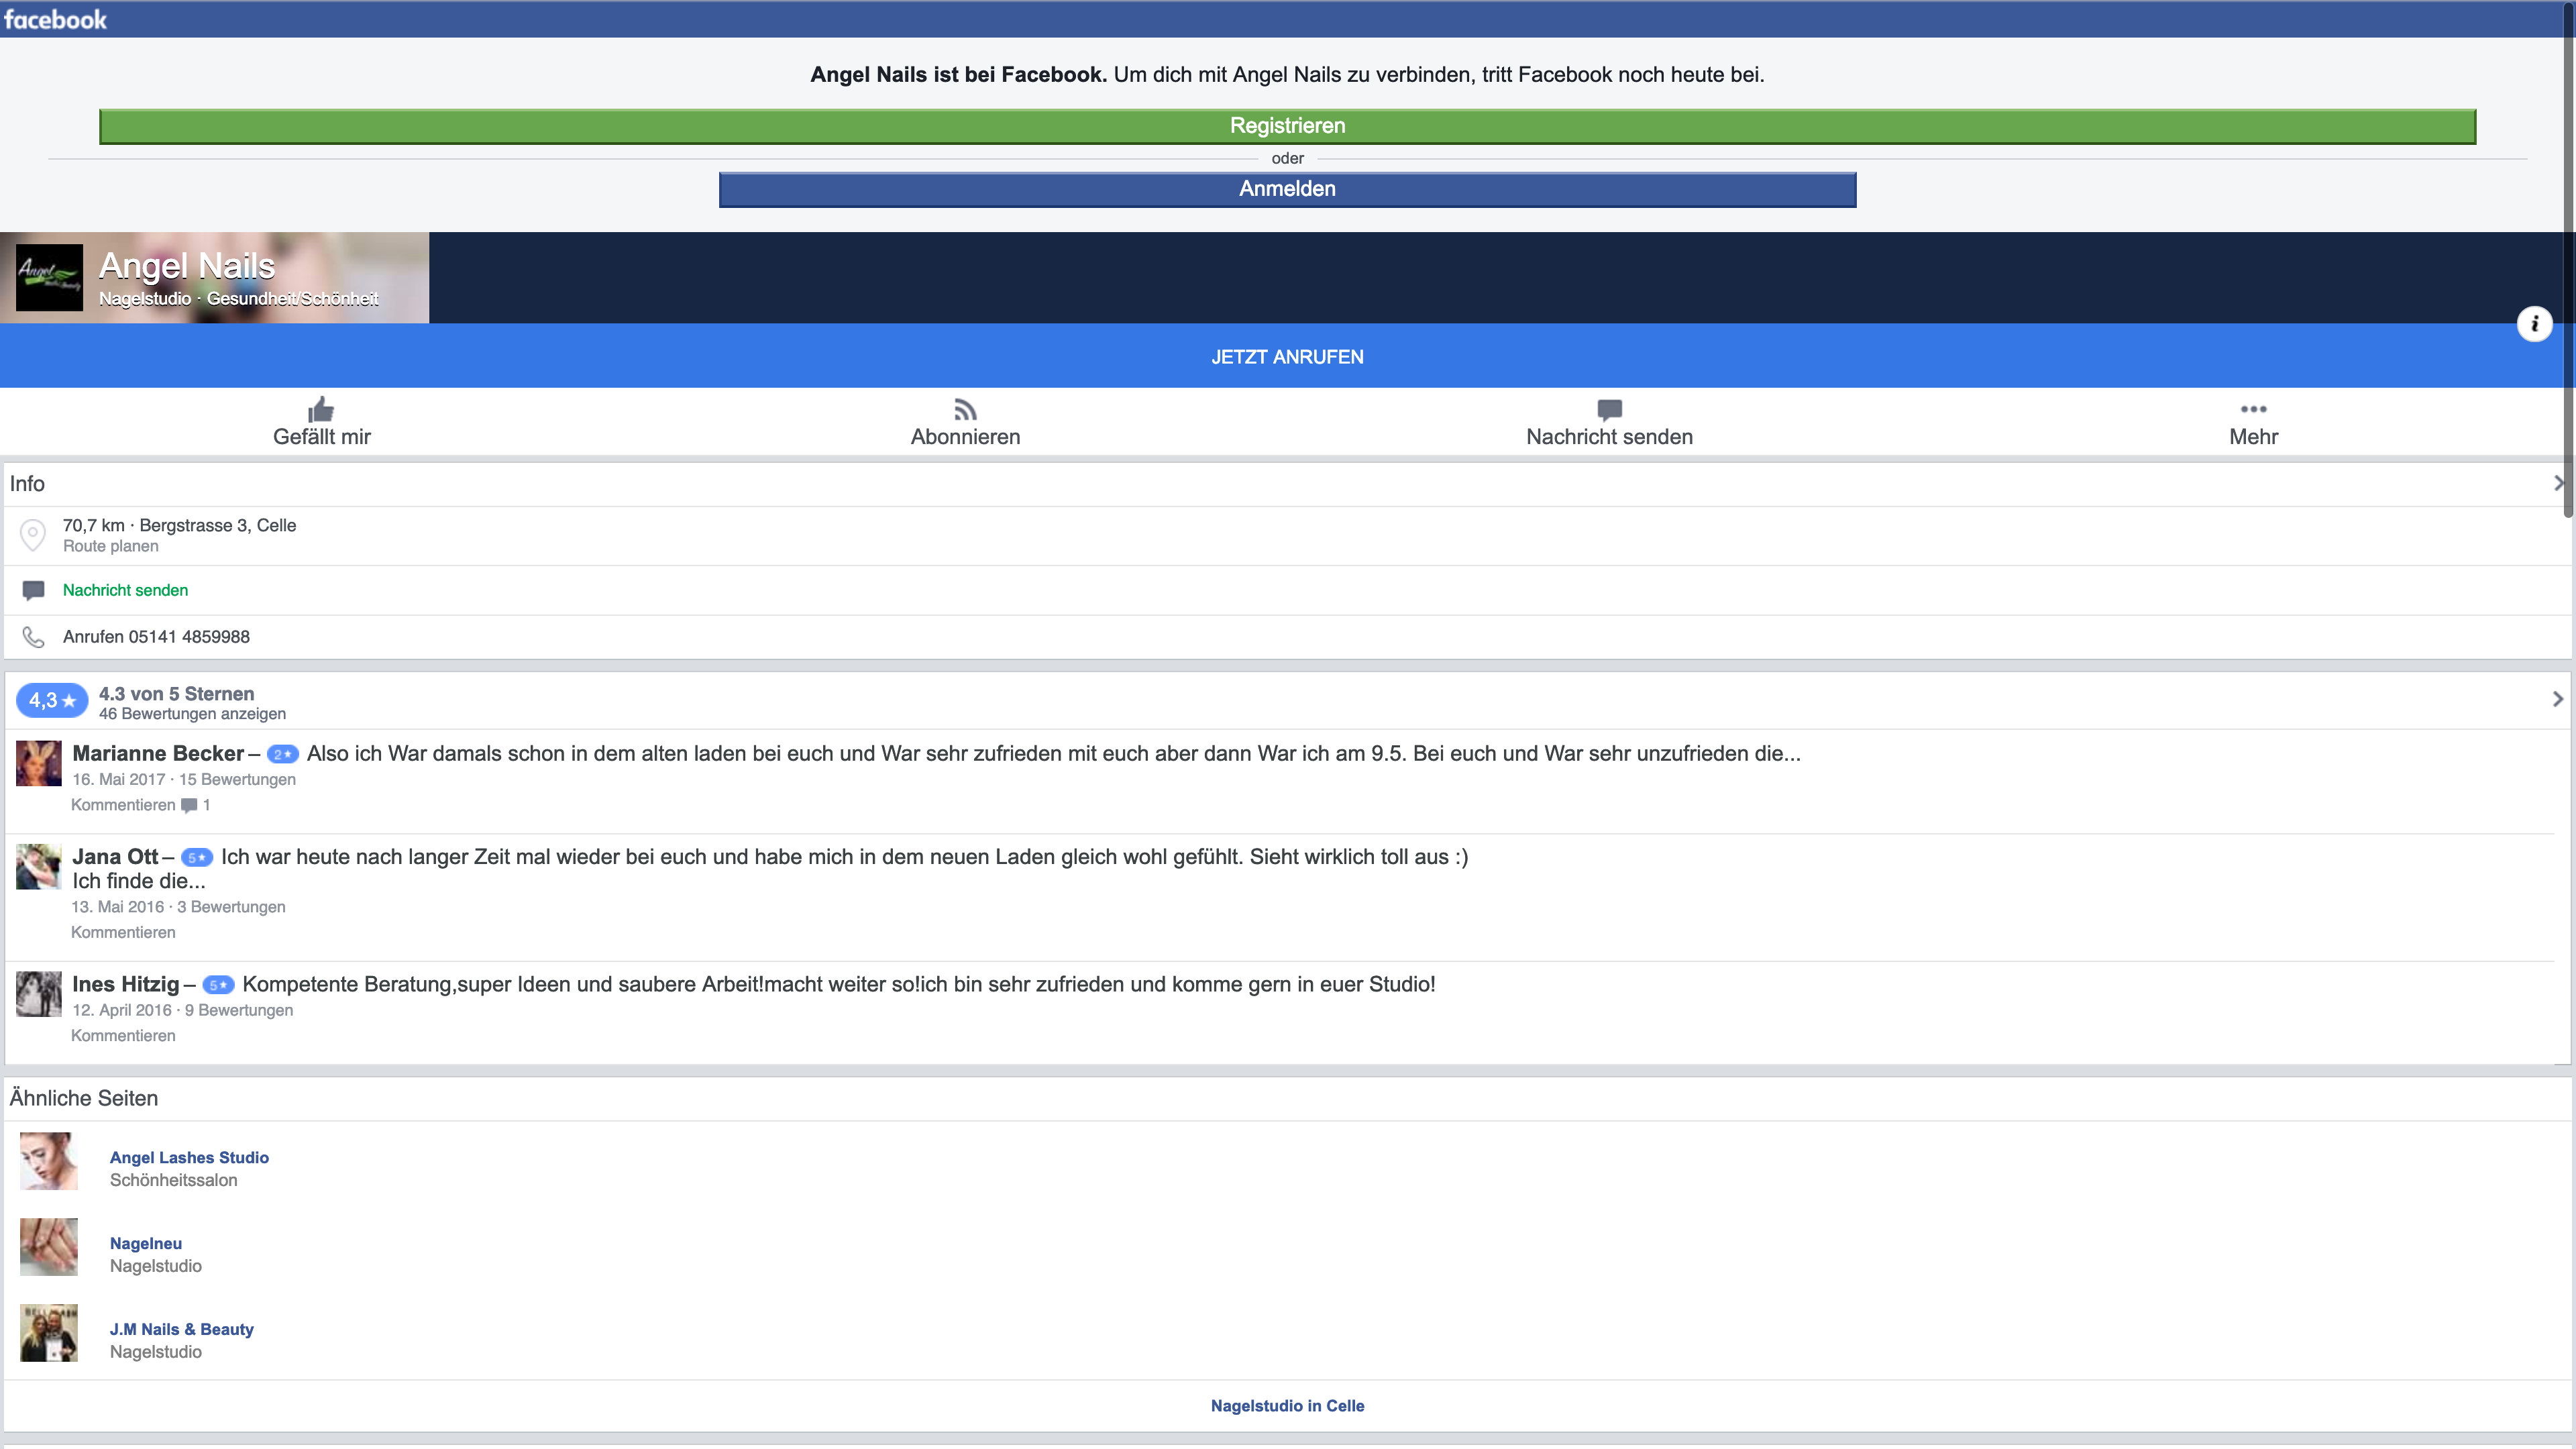The image size is (2576, 1449).
Task: Click the vertical scrollbar thumb
Action: click(2569, 260)
